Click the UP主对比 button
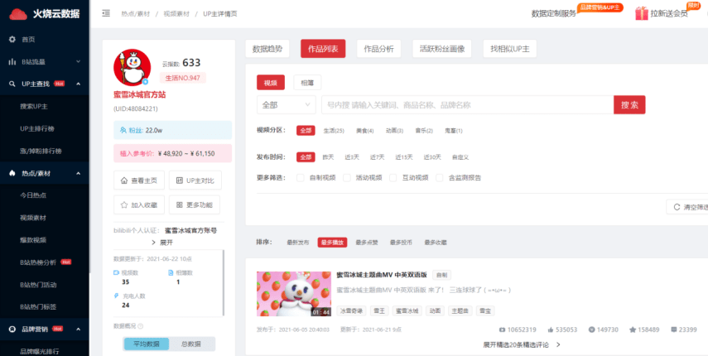This screenshot has width=708, height=356. pyautogui.click(x=195, y=180)
